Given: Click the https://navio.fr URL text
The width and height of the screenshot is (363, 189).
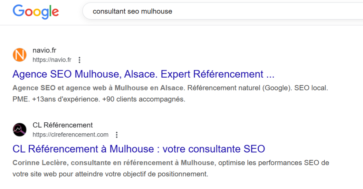Looking at the screenshot, I should [52, 60].
